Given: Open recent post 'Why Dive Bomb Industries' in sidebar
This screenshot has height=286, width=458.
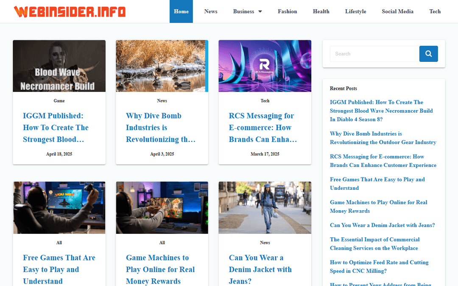Looking at the screenshot, I should (x=383, y=138).
